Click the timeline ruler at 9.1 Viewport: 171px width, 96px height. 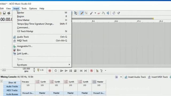point(93,21)
